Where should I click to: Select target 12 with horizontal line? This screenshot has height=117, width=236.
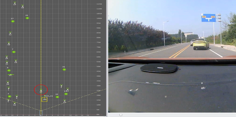[x=11, y=74]
